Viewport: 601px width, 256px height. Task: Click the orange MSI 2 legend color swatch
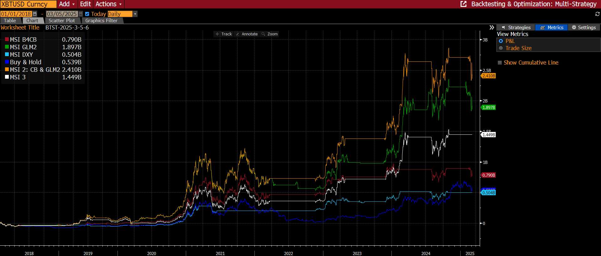coord(7,70)
